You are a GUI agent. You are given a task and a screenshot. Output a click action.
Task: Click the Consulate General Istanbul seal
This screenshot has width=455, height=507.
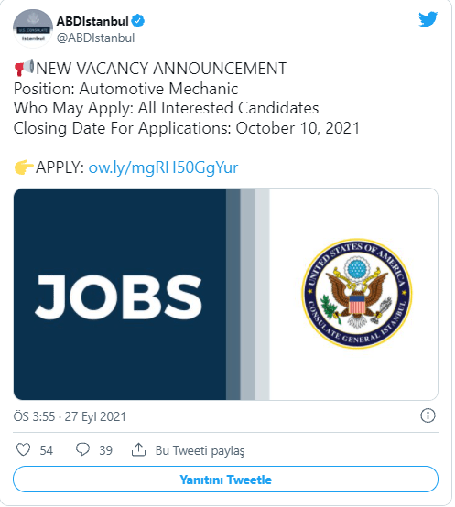(357, 294)
